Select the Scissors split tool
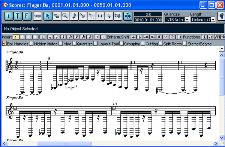The width and height of the screenshot is (225, 147). point(83,16)
